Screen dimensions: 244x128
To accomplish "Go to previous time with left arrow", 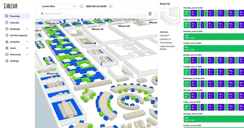I will pyautogui.click(x=82, y=6).
